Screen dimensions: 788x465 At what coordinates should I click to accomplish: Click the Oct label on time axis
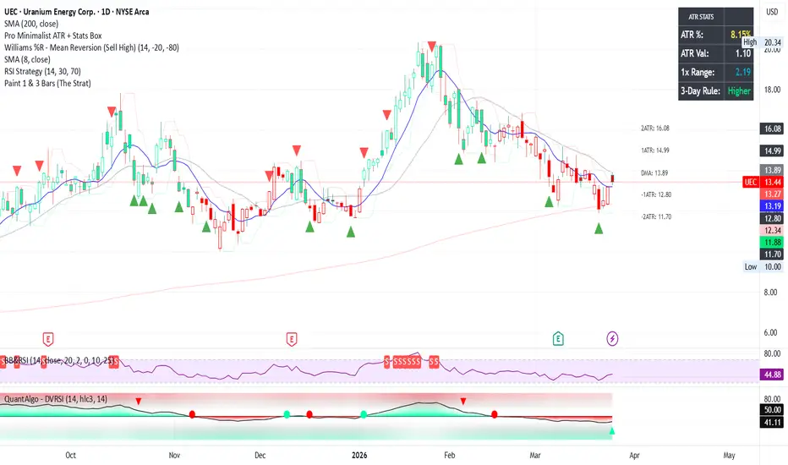point(70,455)
